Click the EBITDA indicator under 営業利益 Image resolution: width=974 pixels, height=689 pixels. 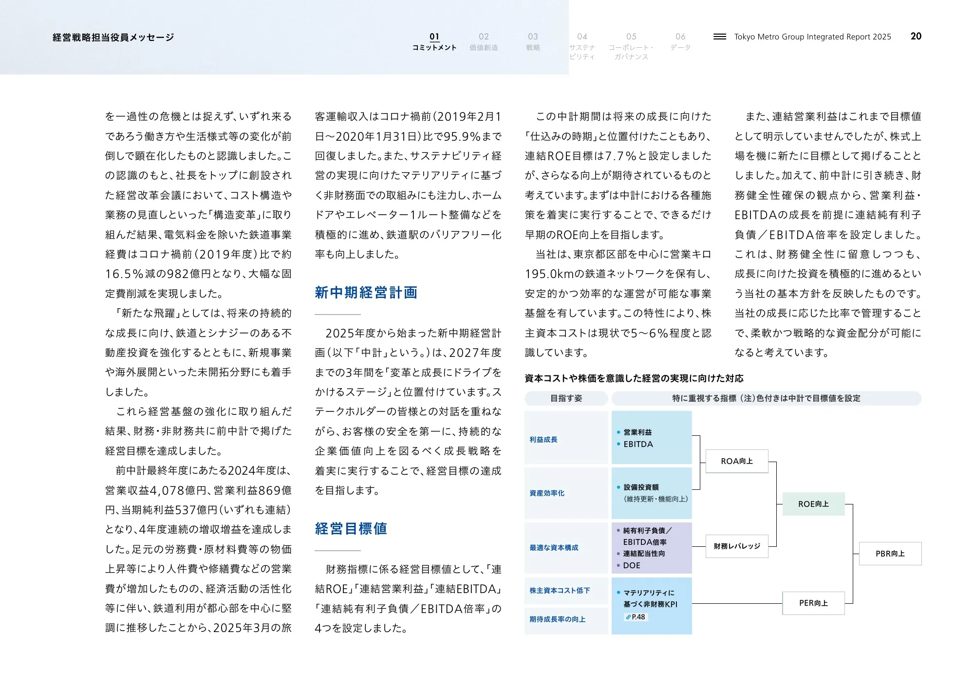[x=635, y=444]
